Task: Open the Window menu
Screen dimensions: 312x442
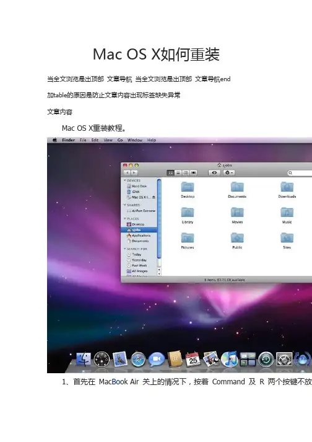Action: coord(135,140)
